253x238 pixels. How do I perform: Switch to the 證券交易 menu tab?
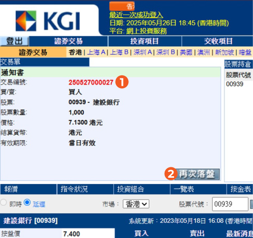(x=69, y=41)
